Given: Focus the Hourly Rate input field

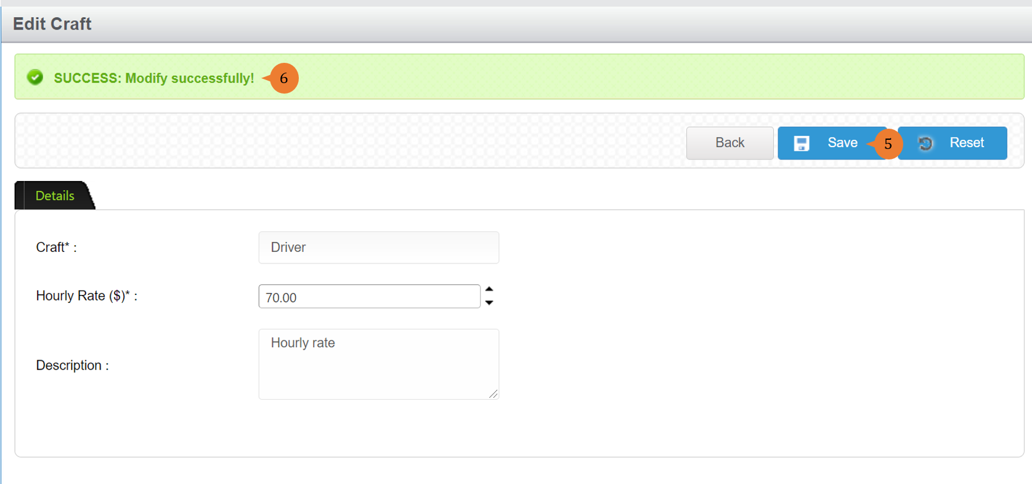Looking at the screenshot, I should (369, 297).
